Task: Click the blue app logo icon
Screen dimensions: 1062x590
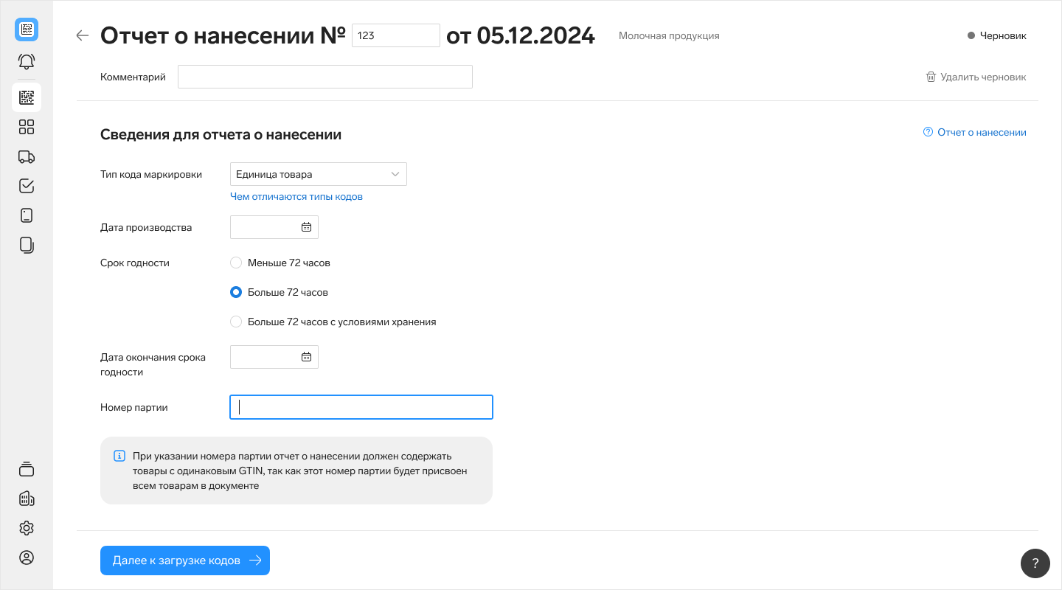Action: click(27, 29)
